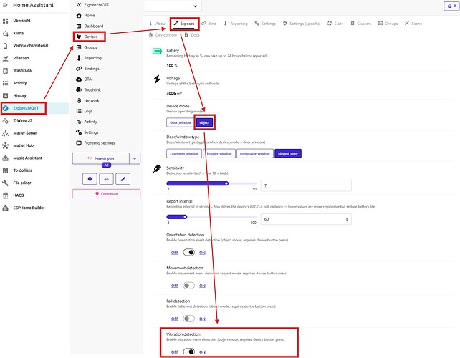Toggle the Vibration detection switch
460x358 pixels.
pos(188,352)
